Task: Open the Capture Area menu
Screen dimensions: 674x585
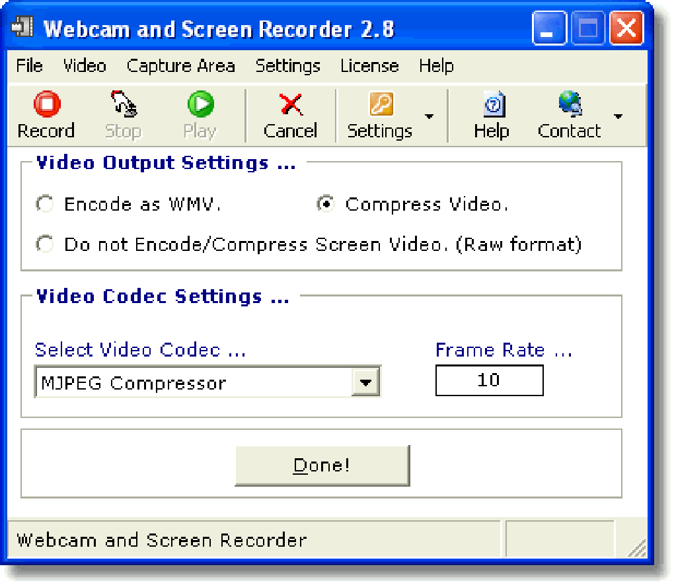Action: [x=180, y=66]
